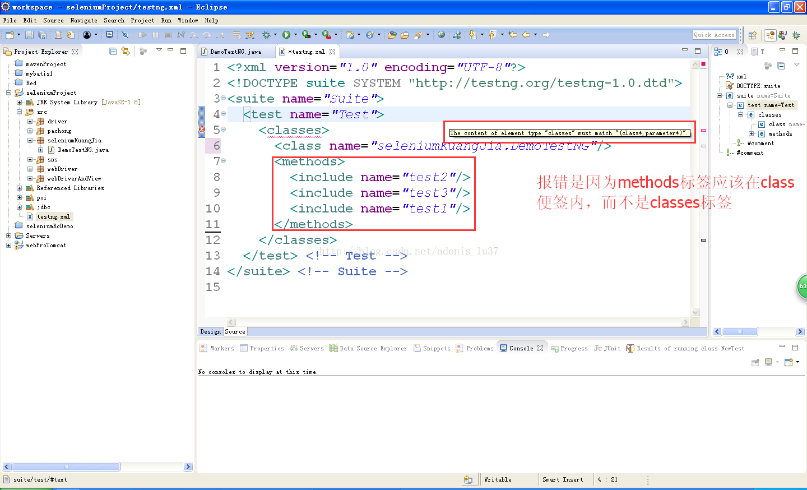The height and width of the screenshot is (490, 807).
Task: Maximize the editor area
Action: coord(698,50)
